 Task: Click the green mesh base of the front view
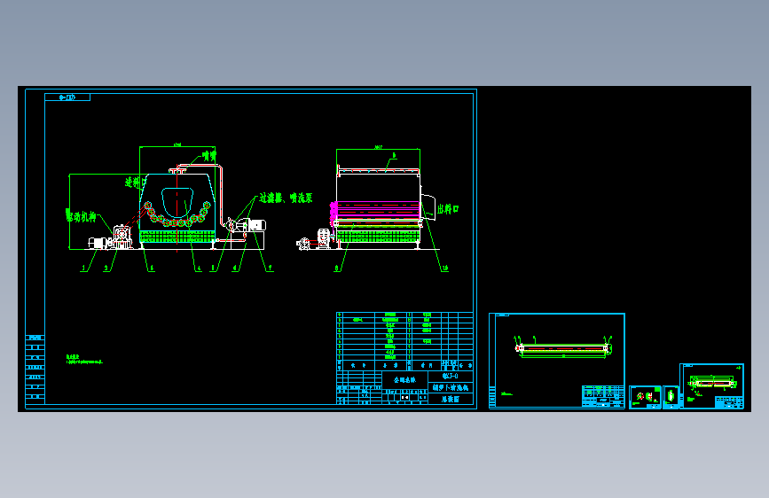177,237
